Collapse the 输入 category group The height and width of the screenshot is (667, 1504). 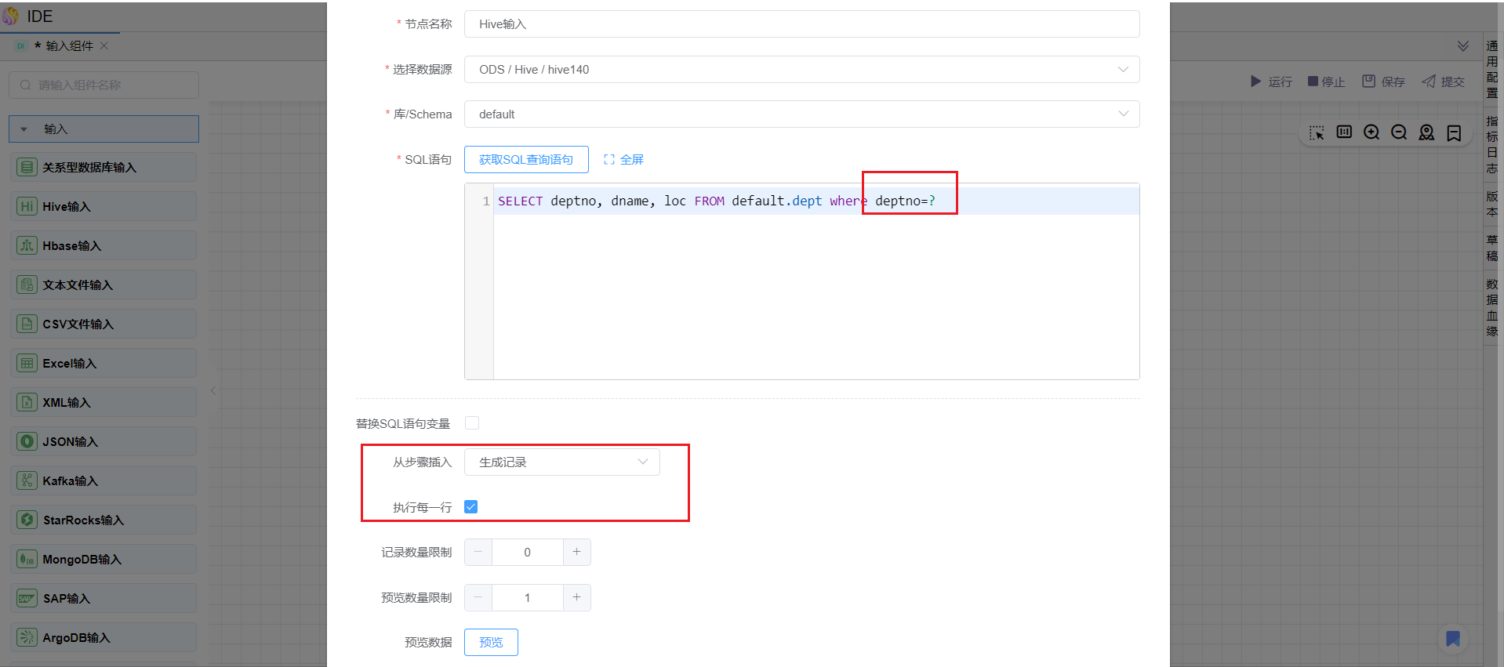[24, 129]
